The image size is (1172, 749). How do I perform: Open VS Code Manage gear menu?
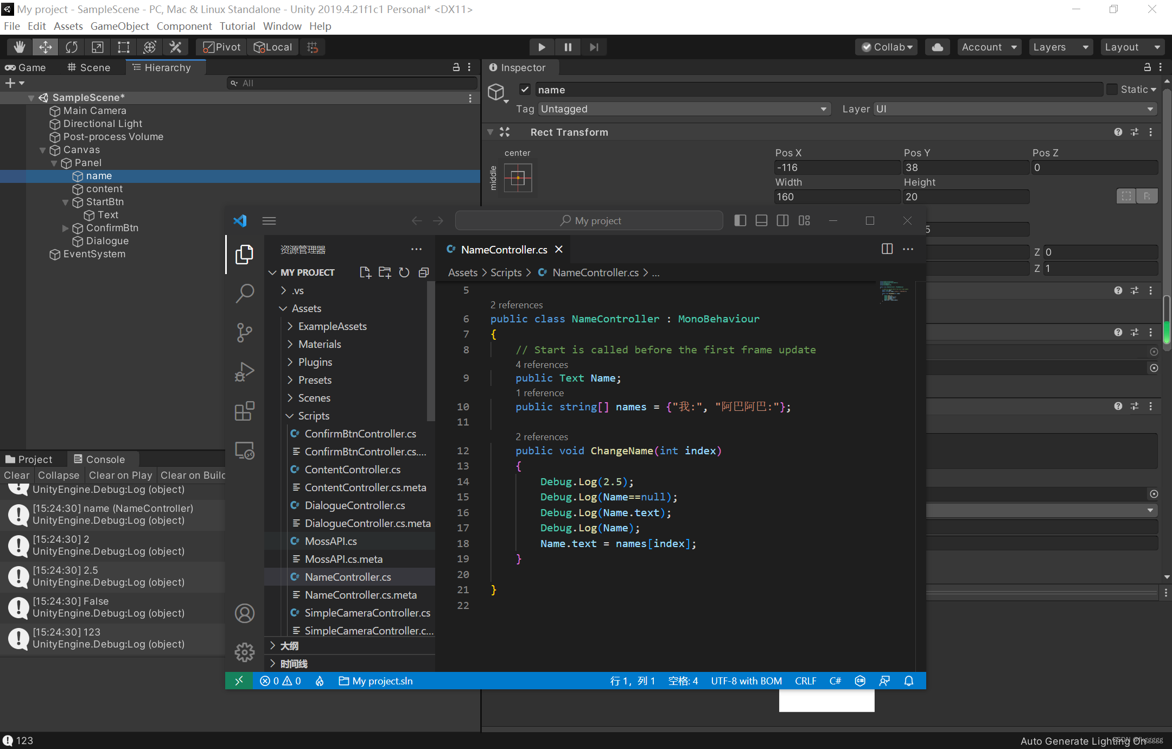(x=245, y=652)
